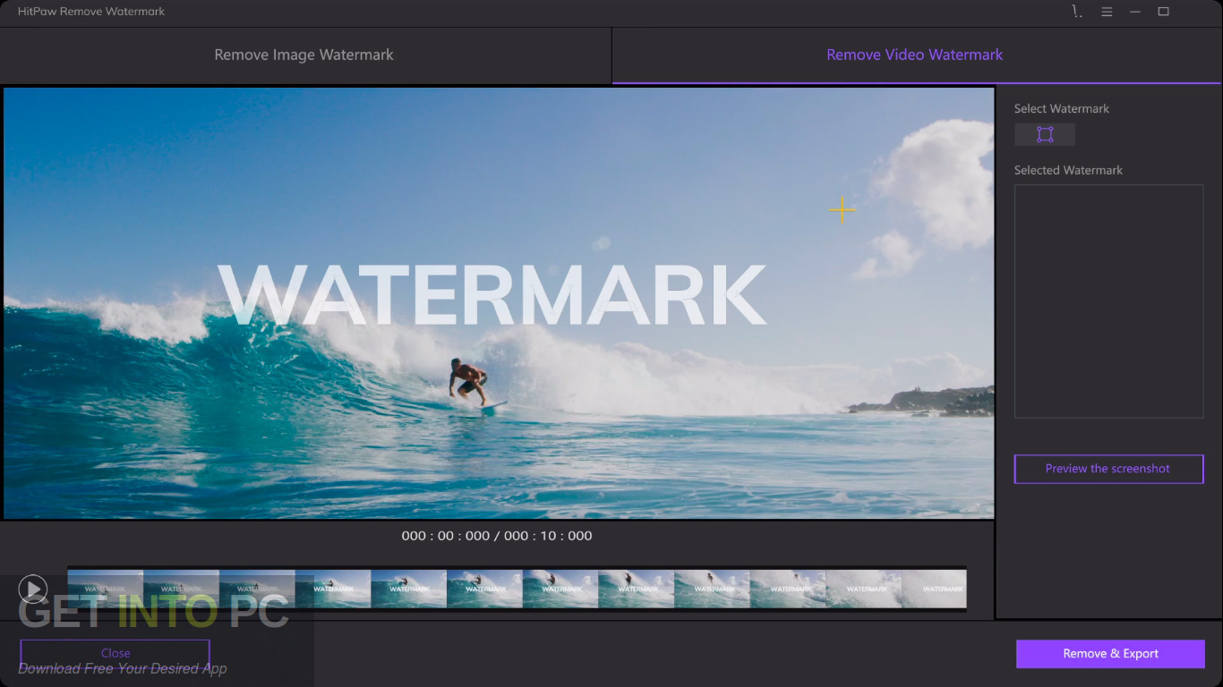Viewport: 1223px width, 687px height.
Task: Click inside the Selected Watermark panel
Action: [x=1108, y=301]
